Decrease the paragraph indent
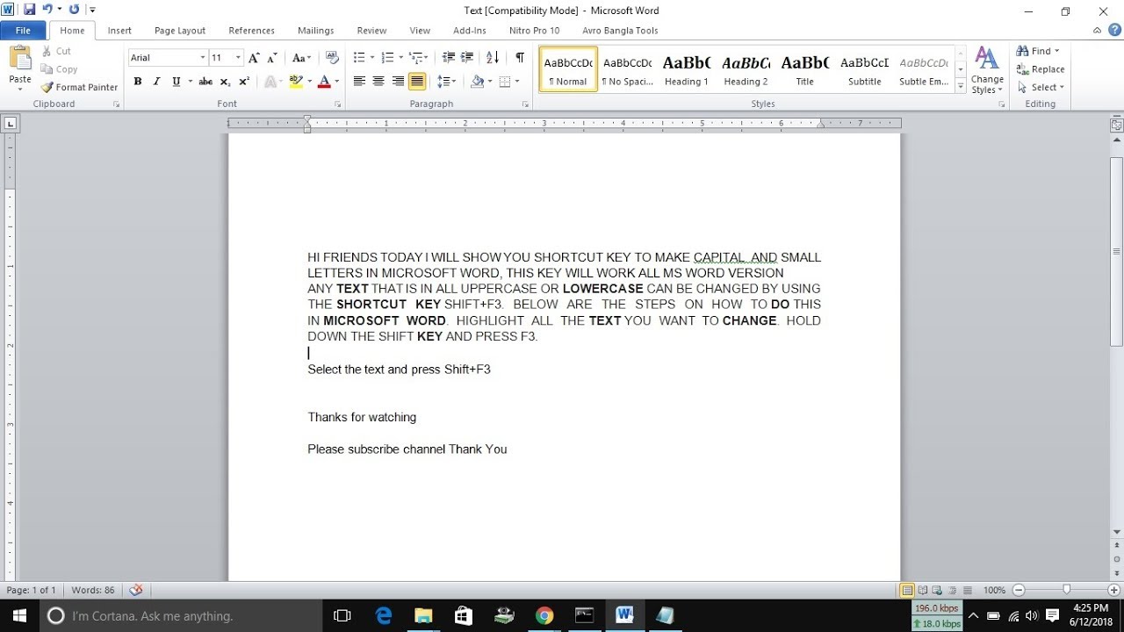Screen dimensions: 1124x632 449,58
